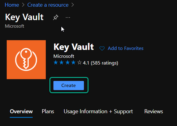
Task: Click Microsoft publisher name below product heading
Action: click(64, 56)
